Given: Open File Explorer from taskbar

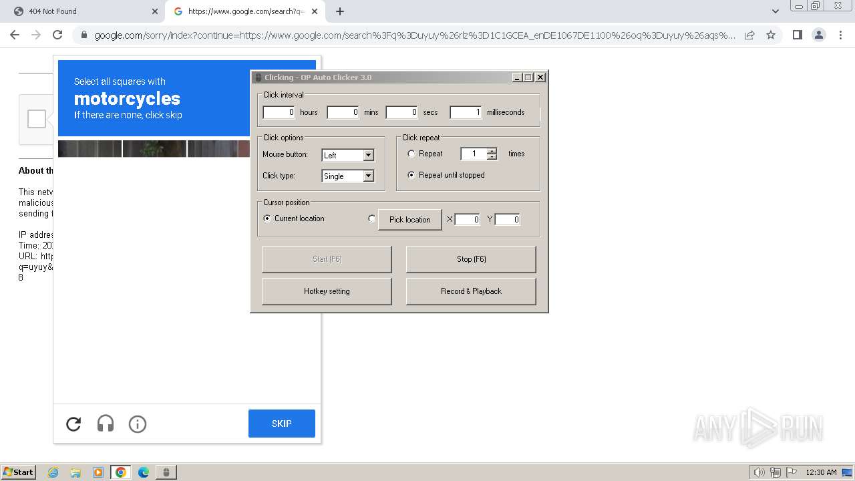Looking at the screenshot, I should pos(75,472).
